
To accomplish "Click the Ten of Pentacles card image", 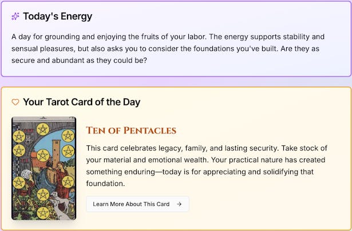I will click(43, 168).
